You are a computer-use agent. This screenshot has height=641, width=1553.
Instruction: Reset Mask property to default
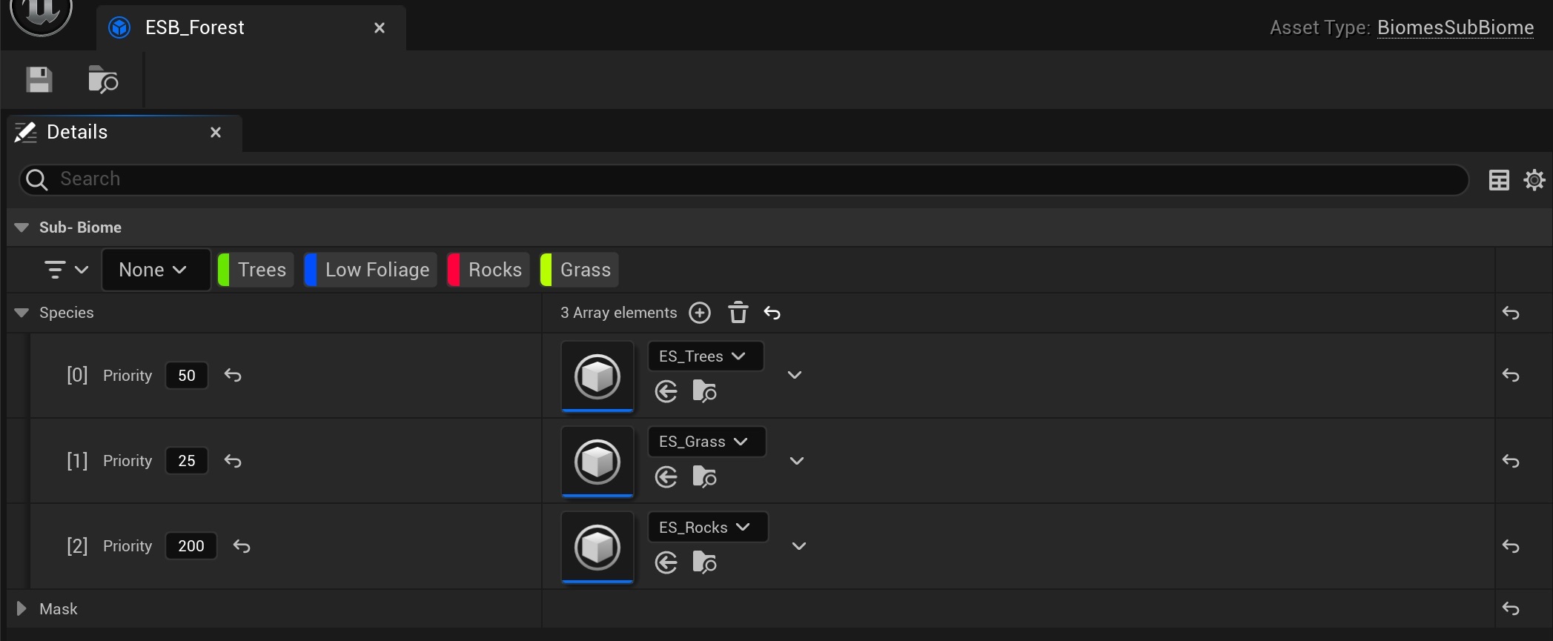pyautogui.click(x=1511, y=609)
